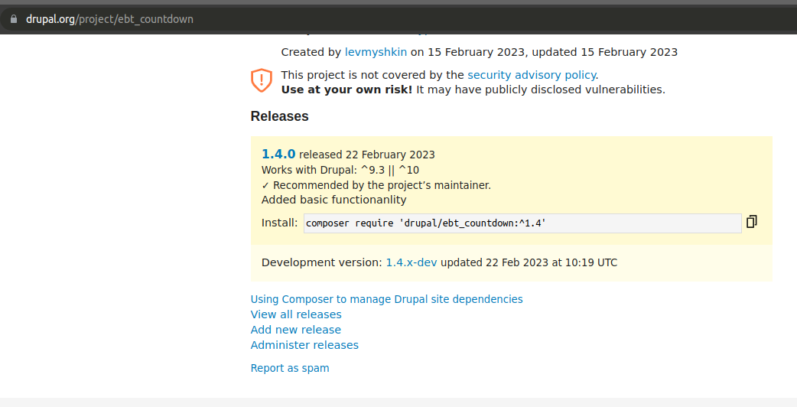The image size is (797, 407).
Task: Click the composer require command field
Action: [x=522, y=223]
